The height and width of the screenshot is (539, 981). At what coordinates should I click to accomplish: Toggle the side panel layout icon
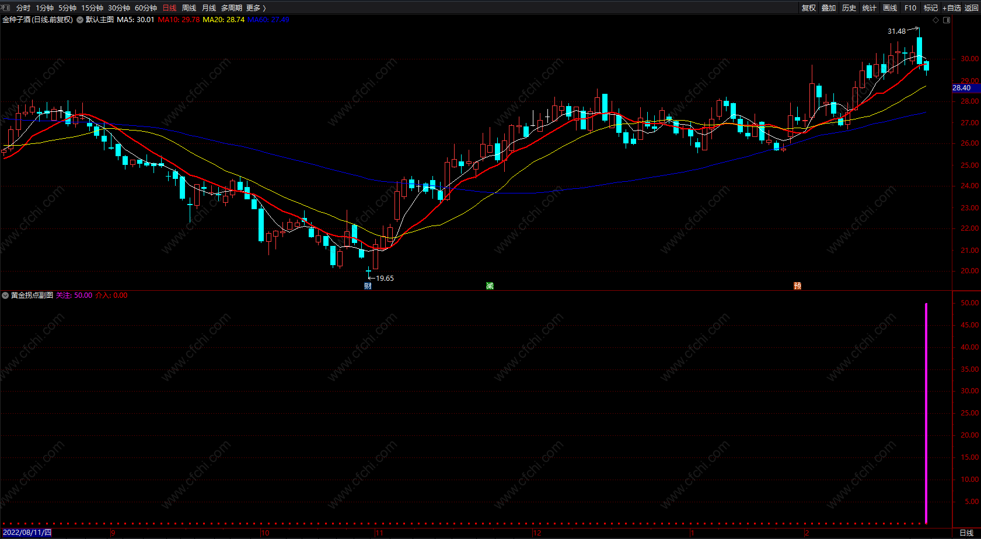click(947, 20)
